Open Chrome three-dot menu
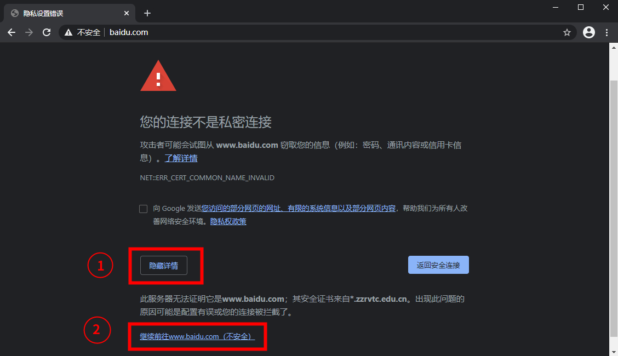 pyautogui.click(x=606, y=32)
